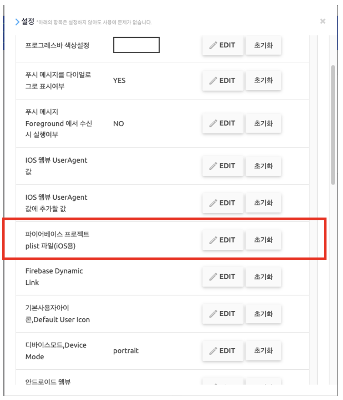Edit the 프로그레스바 색상설정 setting
The image size is (343, 400).
(223, 45)
